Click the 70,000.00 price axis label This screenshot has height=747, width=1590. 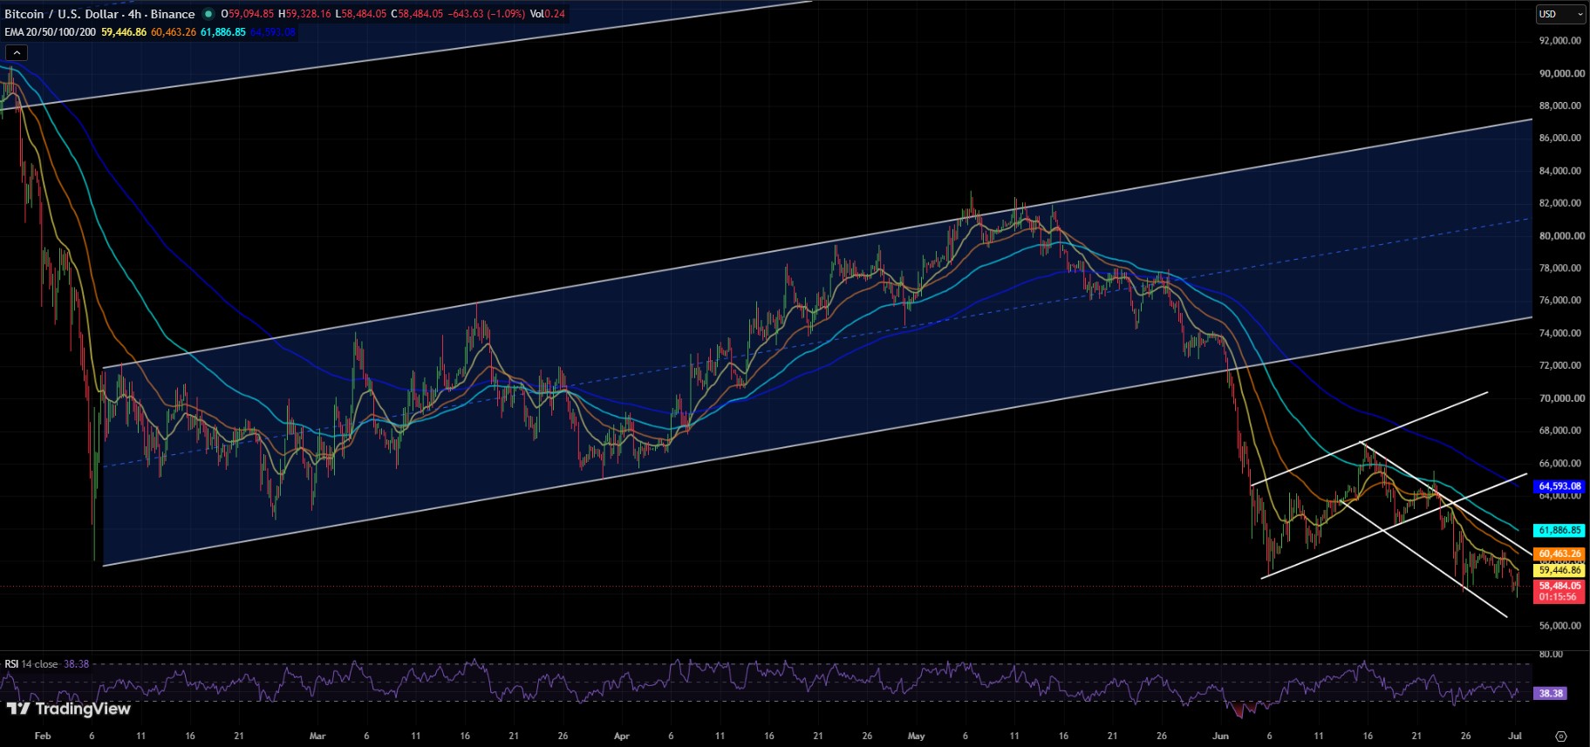pos(1560,398)
